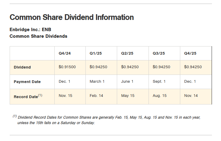This screenshot has width=221, height=141.
Task: Select the Aug. 15 record date cell
Action: click(160, 96)
